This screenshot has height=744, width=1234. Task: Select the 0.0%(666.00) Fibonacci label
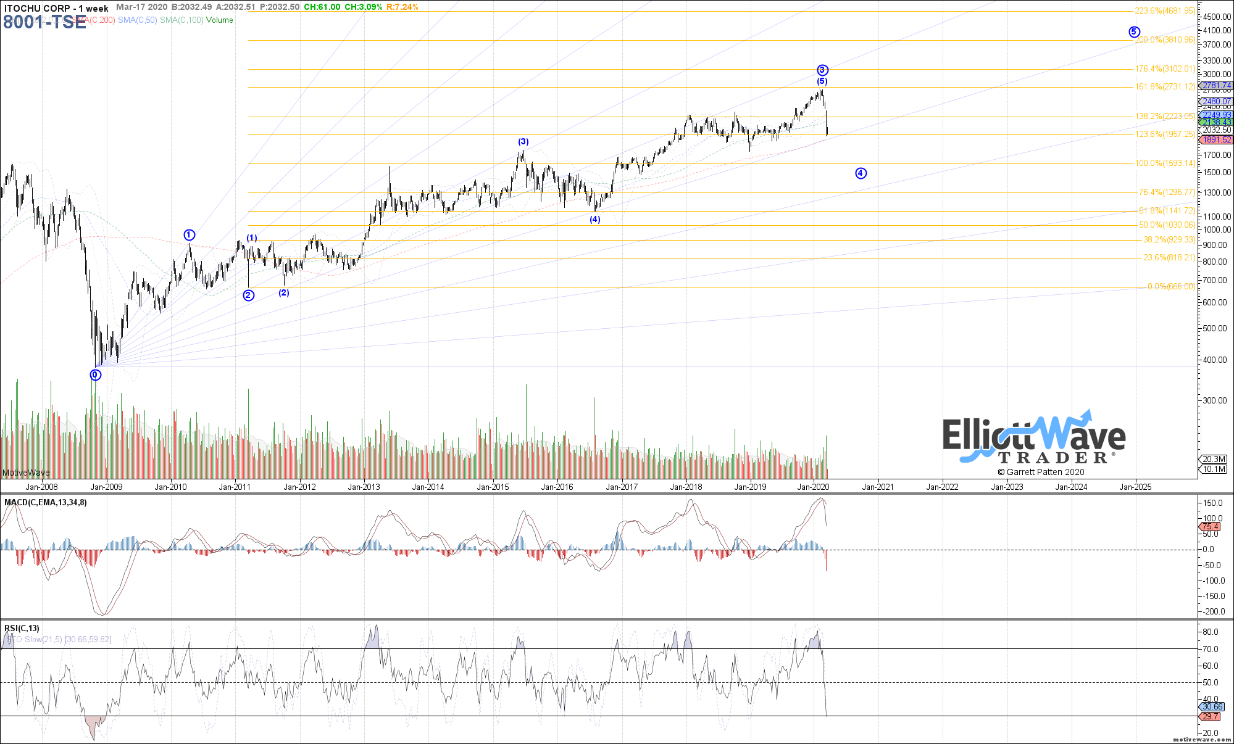[1171, 286]
